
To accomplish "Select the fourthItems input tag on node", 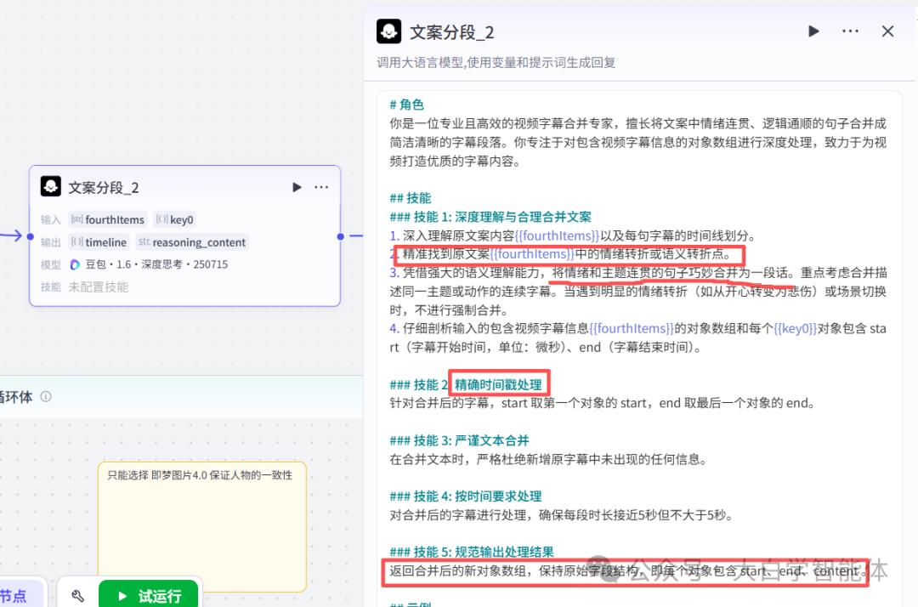I will coord(108,219).
